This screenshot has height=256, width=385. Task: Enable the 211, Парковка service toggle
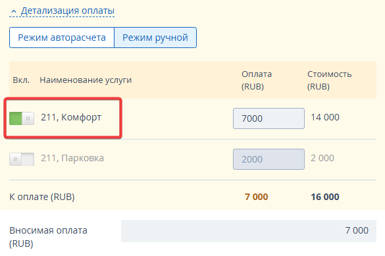(x=22, y=159)
